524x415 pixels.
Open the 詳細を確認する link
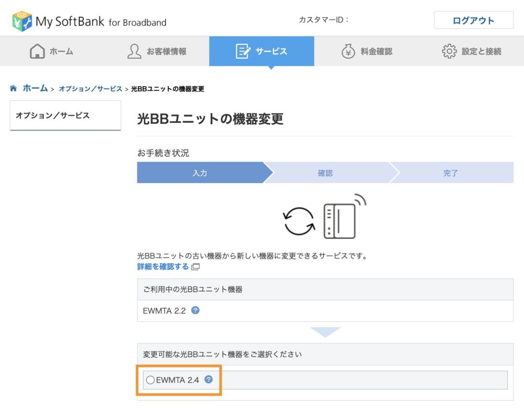click(x=163, y=267)
